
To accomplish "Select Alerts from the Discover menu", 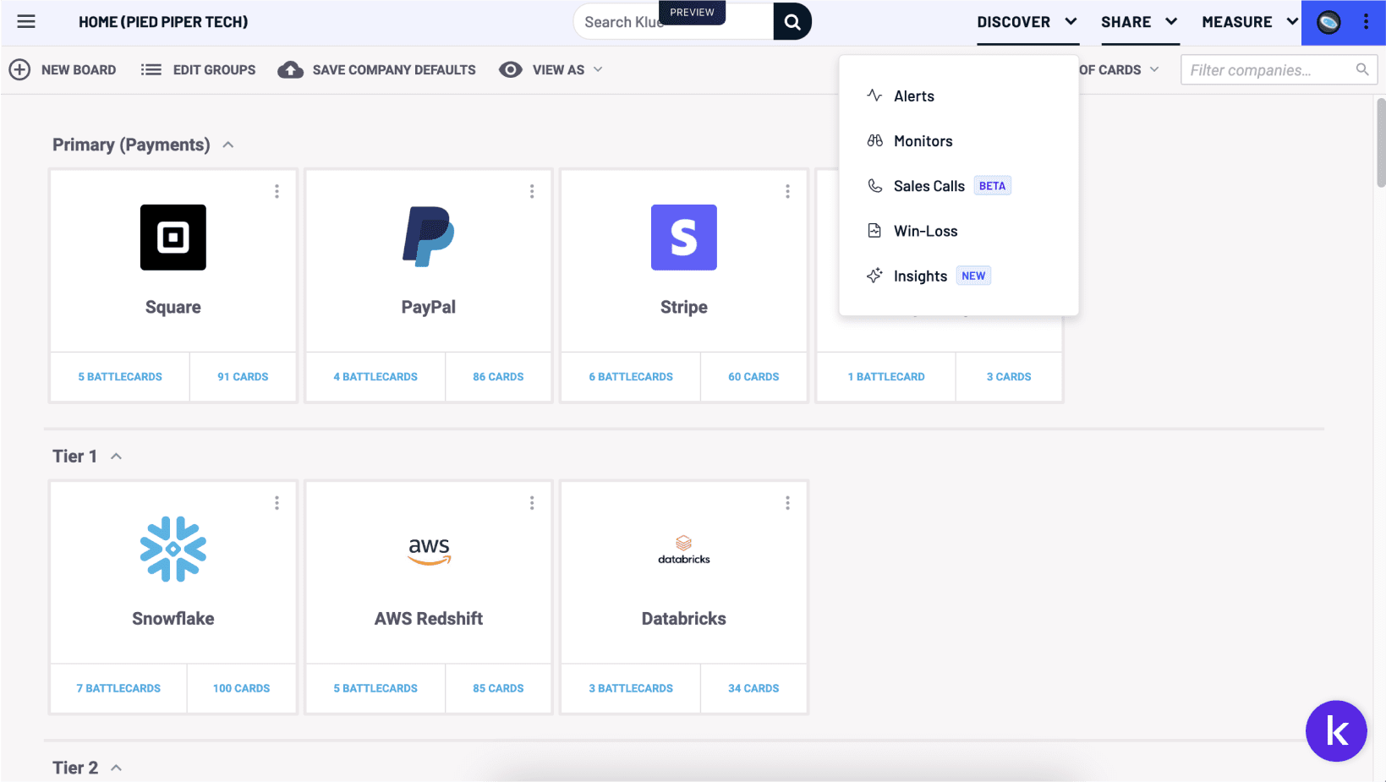I will click(x=913, y=96).
